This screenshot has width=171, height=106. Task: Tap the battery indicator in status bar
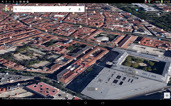(x=162, y=2)
